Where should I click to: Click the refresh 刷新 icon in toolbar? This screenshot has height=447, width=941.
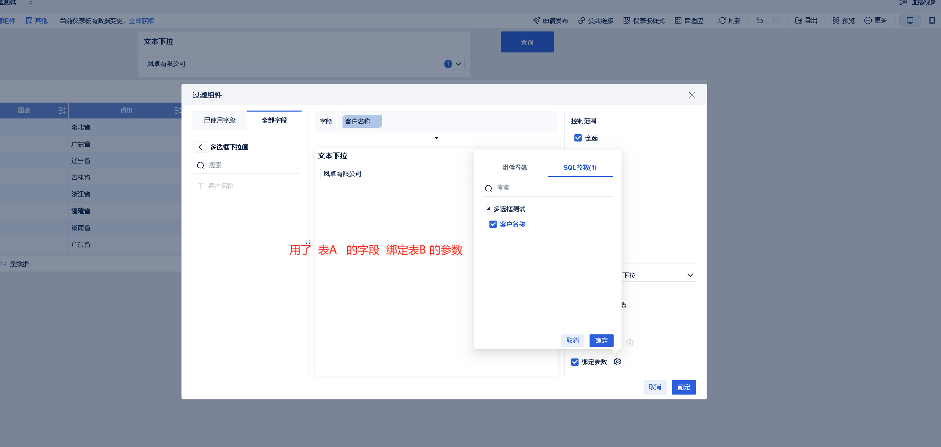[x=722, y=20]
